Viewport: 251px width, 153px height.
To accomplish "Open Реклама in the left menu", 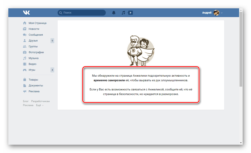I will pos(34,91).
